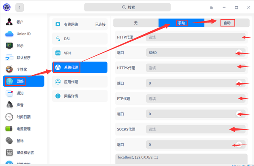Open the 通知 notification icon
Viewport: 254px width, 166px height.
9,93
